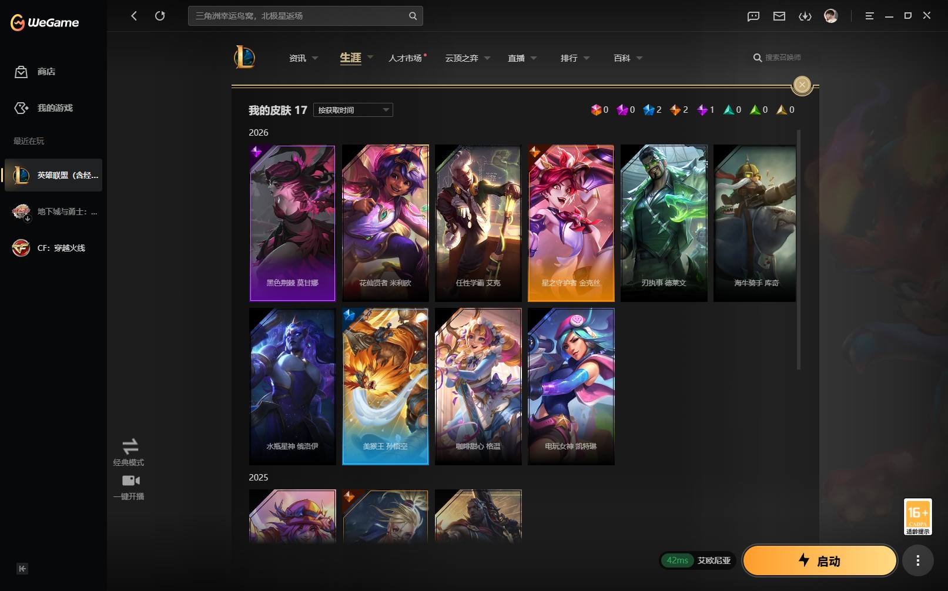Click the skin list vertical scrollbar
948x591 pixels.
click(x=798, y=250)
